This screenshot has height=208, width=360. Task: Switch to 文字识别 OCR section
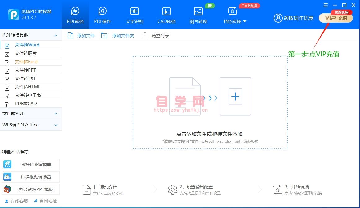click(134, 15)
